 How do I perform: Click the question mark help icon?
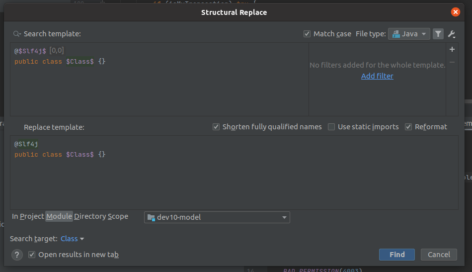tap(17, 255)
